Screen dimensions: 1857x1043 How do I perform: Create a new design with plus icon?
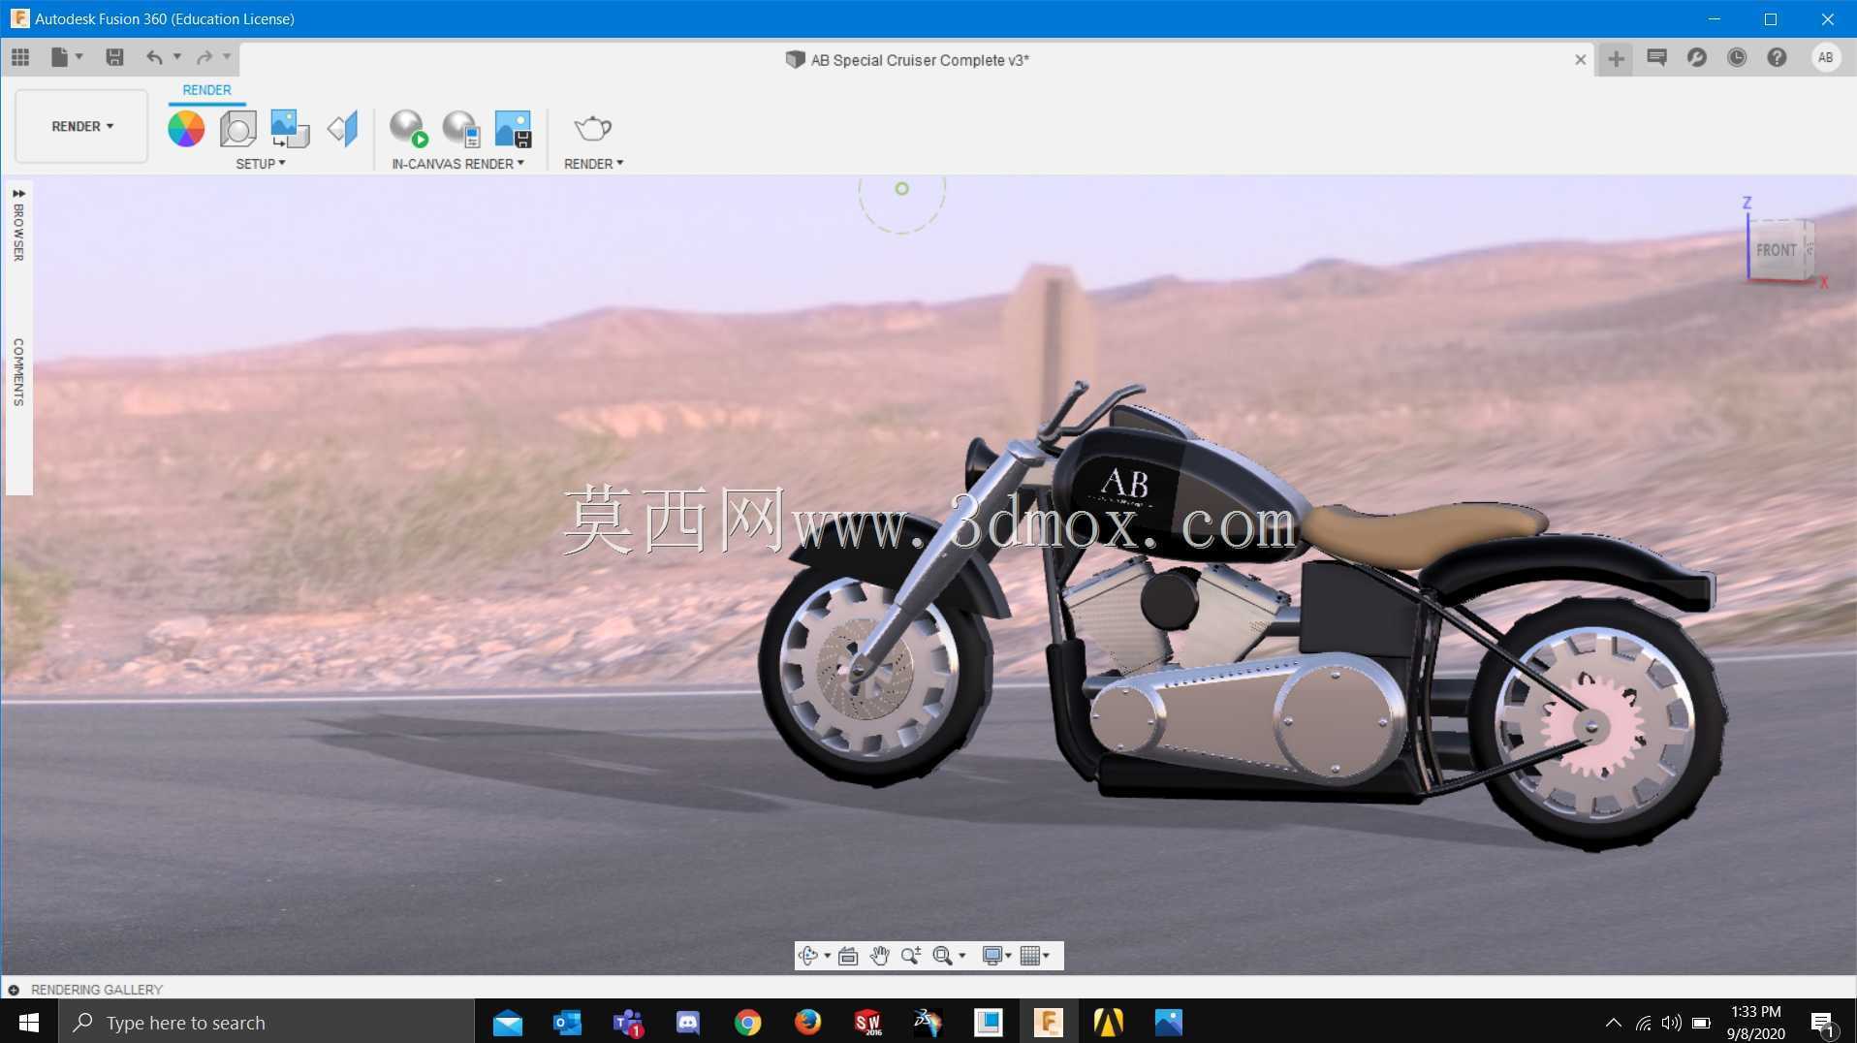tap(1616, 59)
